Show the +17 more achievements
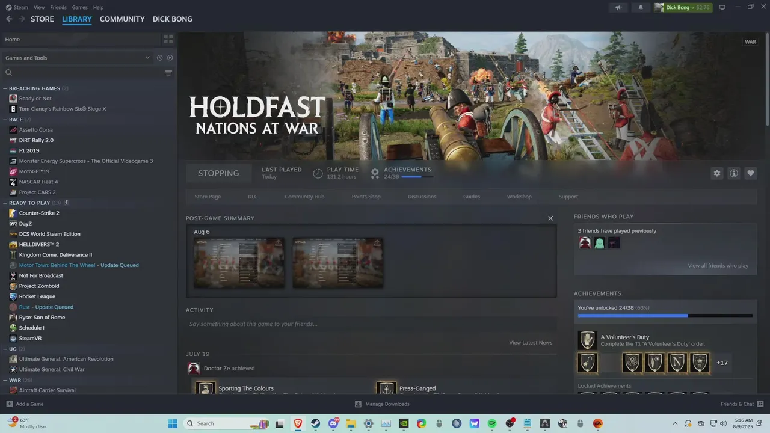Screen dimensions: 770x433 point(722,363)
